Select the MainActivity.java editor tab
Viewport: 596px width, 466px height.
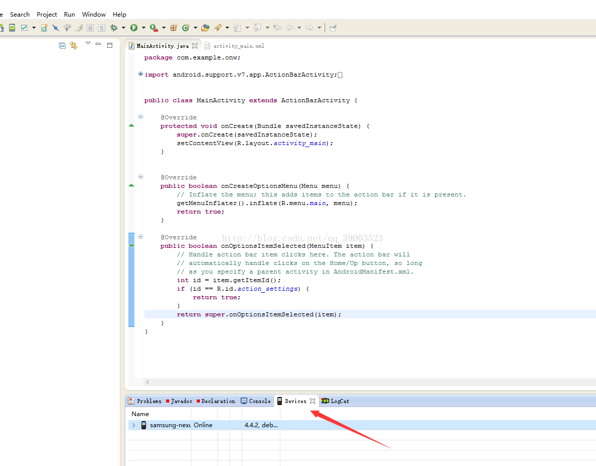(x=163, y=46)
